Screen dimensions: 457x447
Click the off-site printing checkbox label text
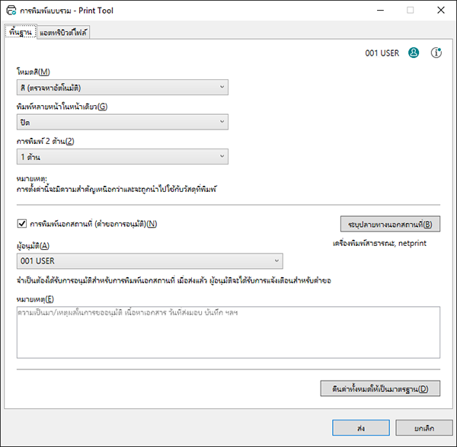coord(93,224)
